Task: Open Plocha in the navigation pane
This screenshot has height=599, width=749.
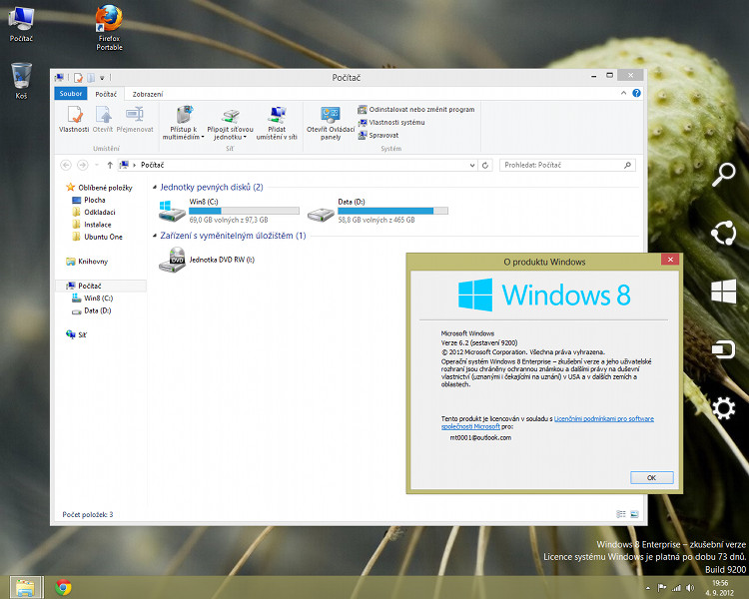Action: click(x=89, y=200)
